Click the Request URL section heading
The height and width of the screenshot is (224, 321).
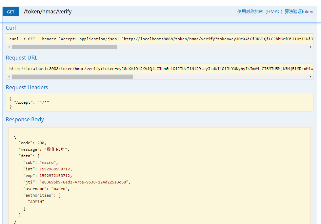pos(22,58)
